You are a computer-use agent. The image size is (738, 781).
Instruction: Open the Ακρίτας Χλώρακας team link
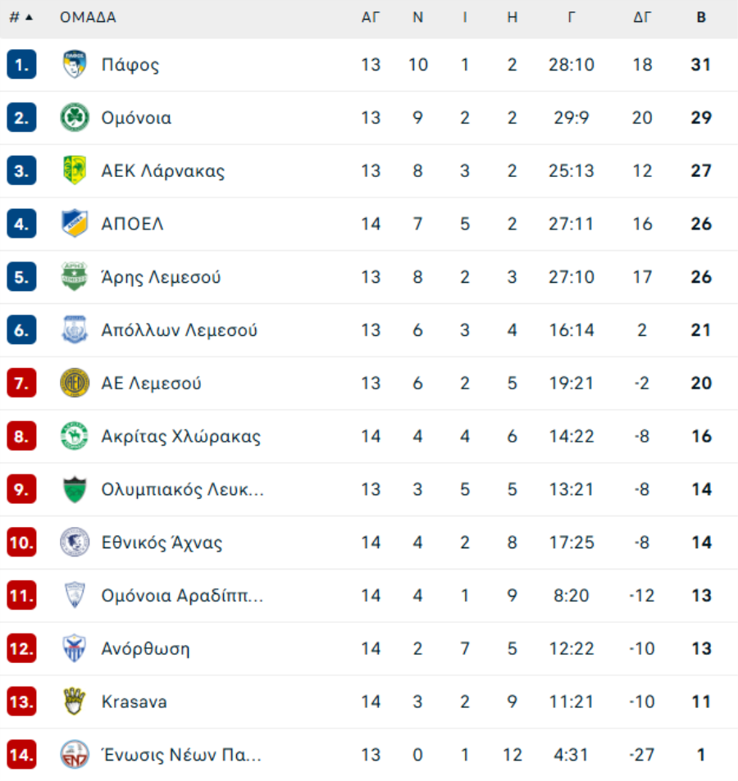point(180,436)
